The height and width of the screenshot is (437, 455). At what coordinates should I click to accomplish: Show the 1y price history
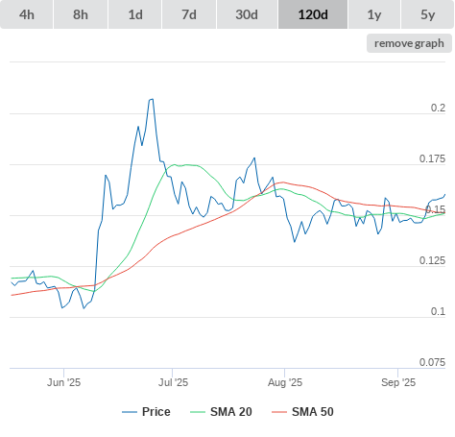click(x=374, y=14)
